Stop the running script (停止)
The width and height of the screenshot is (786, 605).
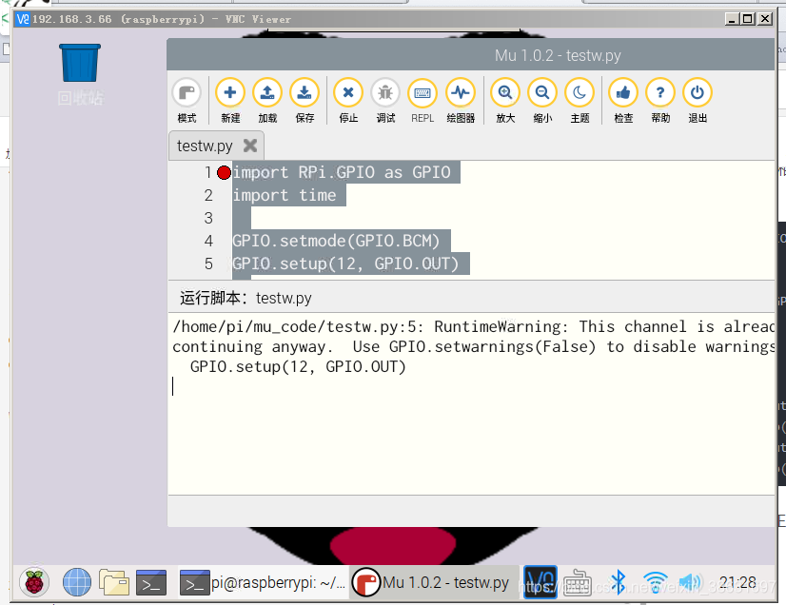[x=348, y=100]
